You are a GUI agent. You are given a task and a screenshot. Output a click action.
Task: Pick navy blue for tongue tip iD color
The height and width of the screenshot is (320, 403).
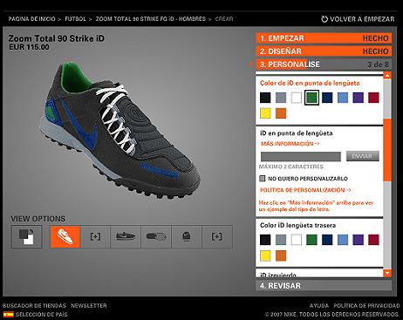click(327, 98)
